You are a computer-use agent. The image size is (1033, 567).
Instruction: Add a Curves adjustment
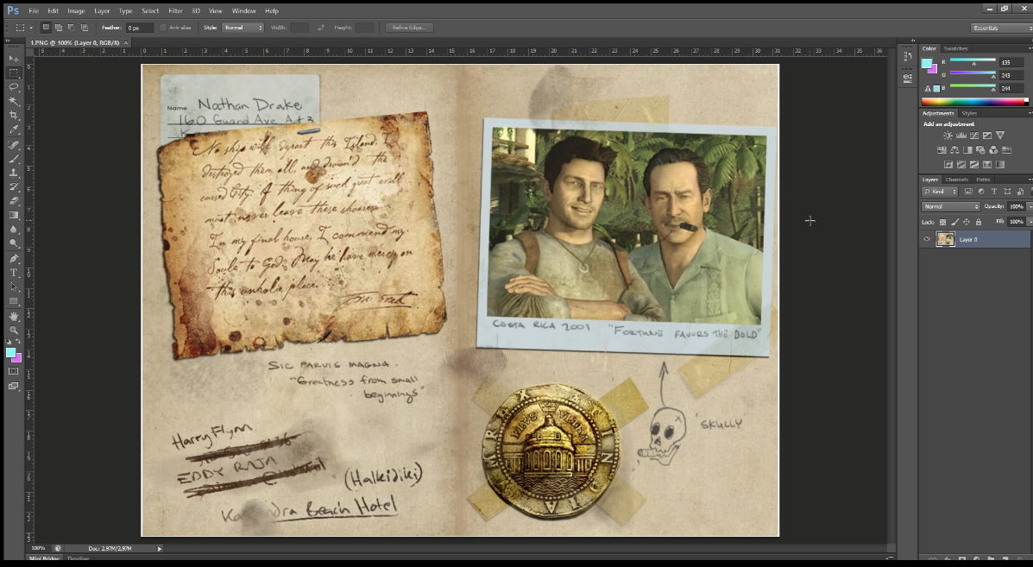coord(973,135)
